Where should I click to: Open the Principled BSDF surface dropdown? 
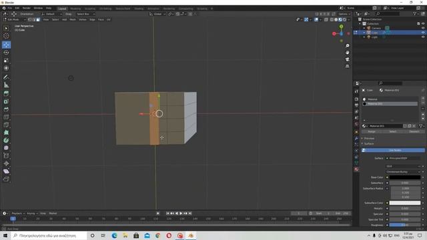(x=403, y=158)
